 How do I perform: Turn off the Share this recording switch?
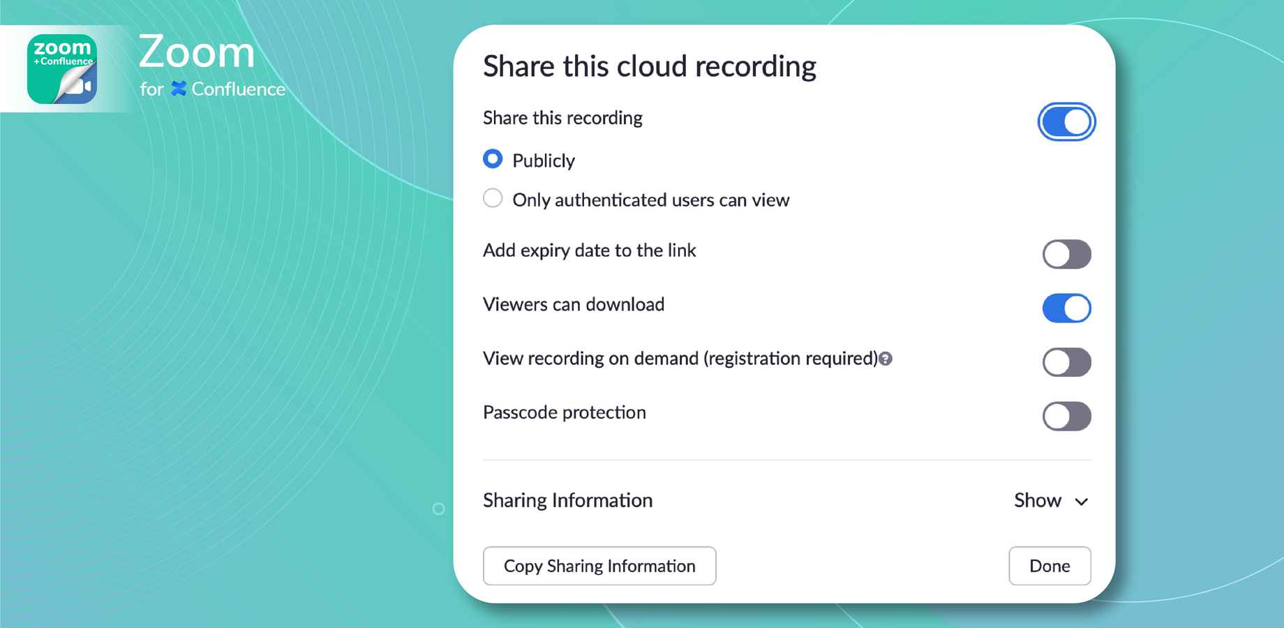coord(1066,122)
